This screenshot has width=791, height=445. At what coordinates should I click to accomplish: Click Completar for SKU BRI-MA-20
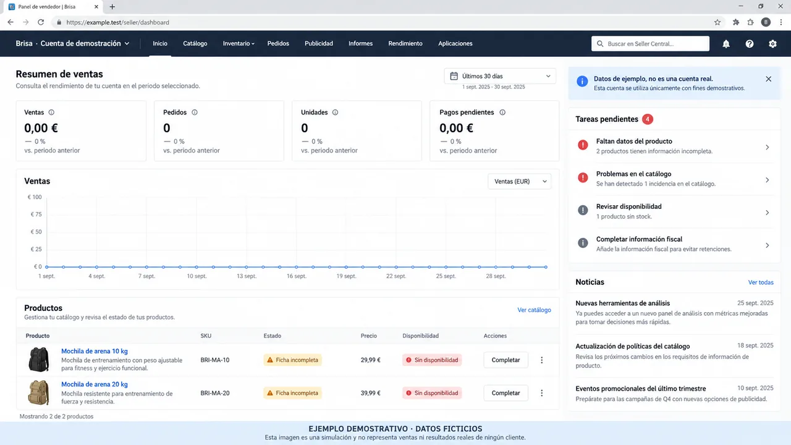coord(505,392)
